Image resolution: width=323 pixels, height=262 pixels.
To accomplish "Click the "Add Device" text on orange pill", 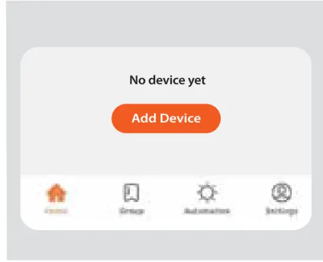I will [x=166, y=118].
